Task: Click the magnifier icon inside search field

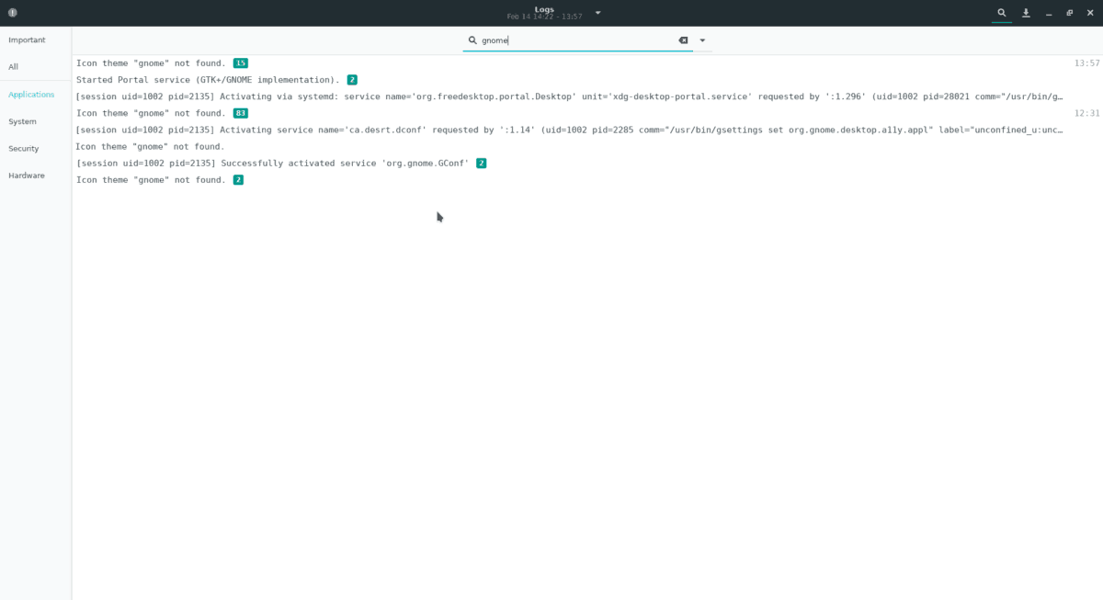Action: click(472, 40)
